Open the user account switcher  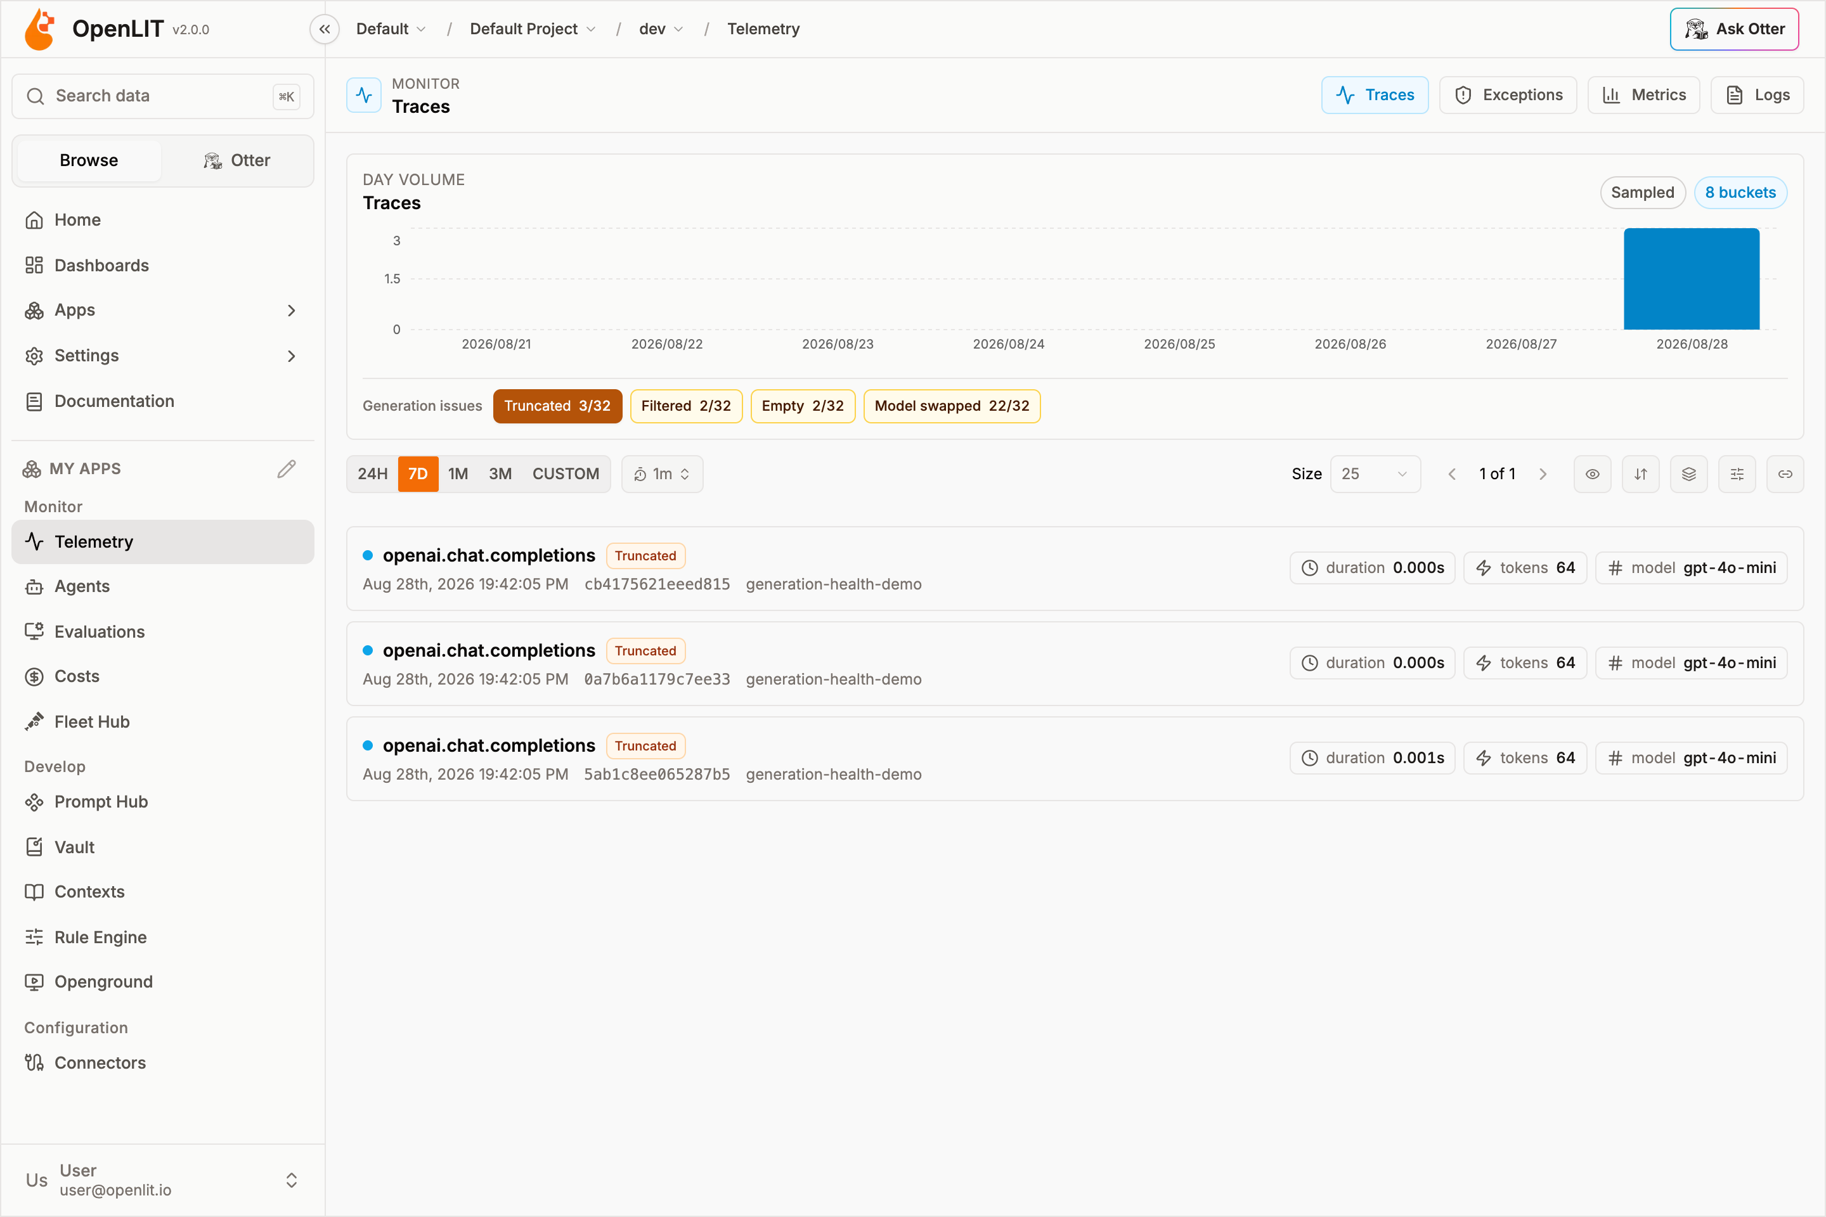163,1180
